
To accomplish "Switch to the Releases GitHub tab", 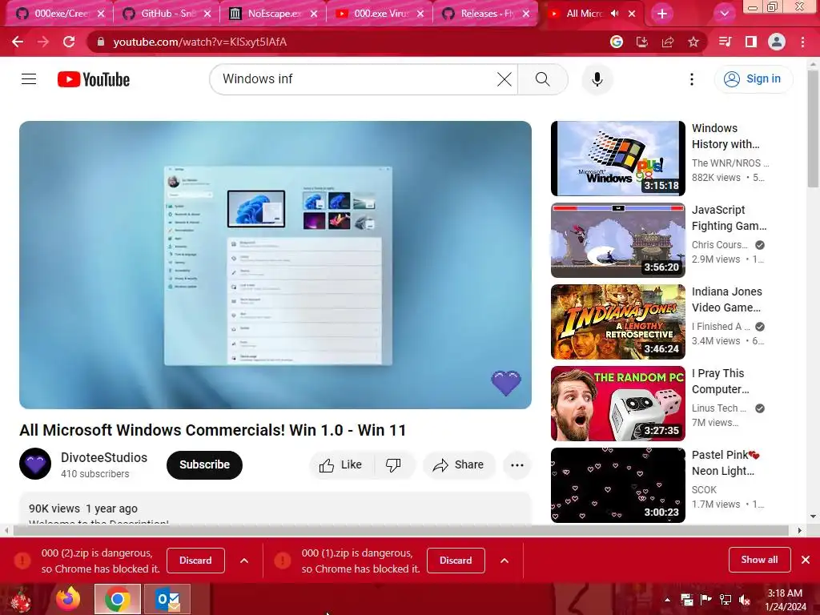I will tap(484, 14).
